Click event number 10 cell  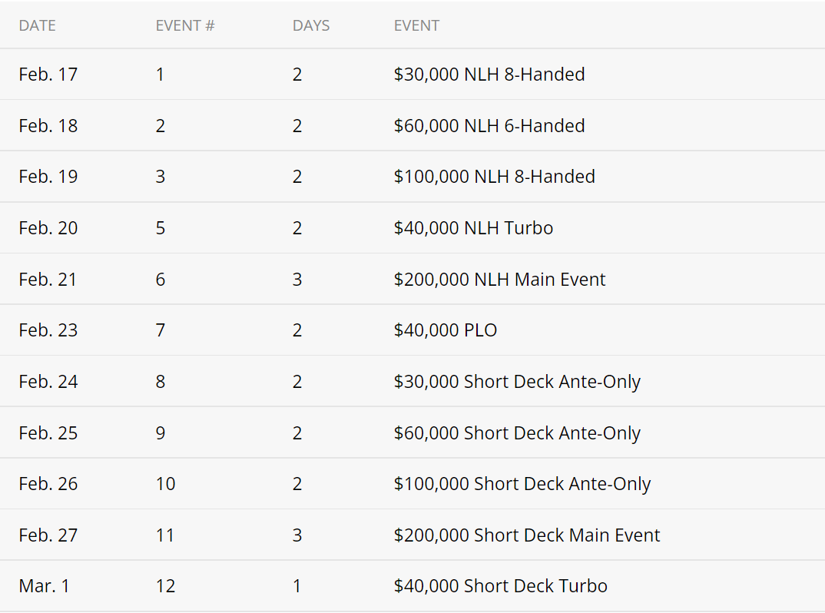[x=165, y=484]
